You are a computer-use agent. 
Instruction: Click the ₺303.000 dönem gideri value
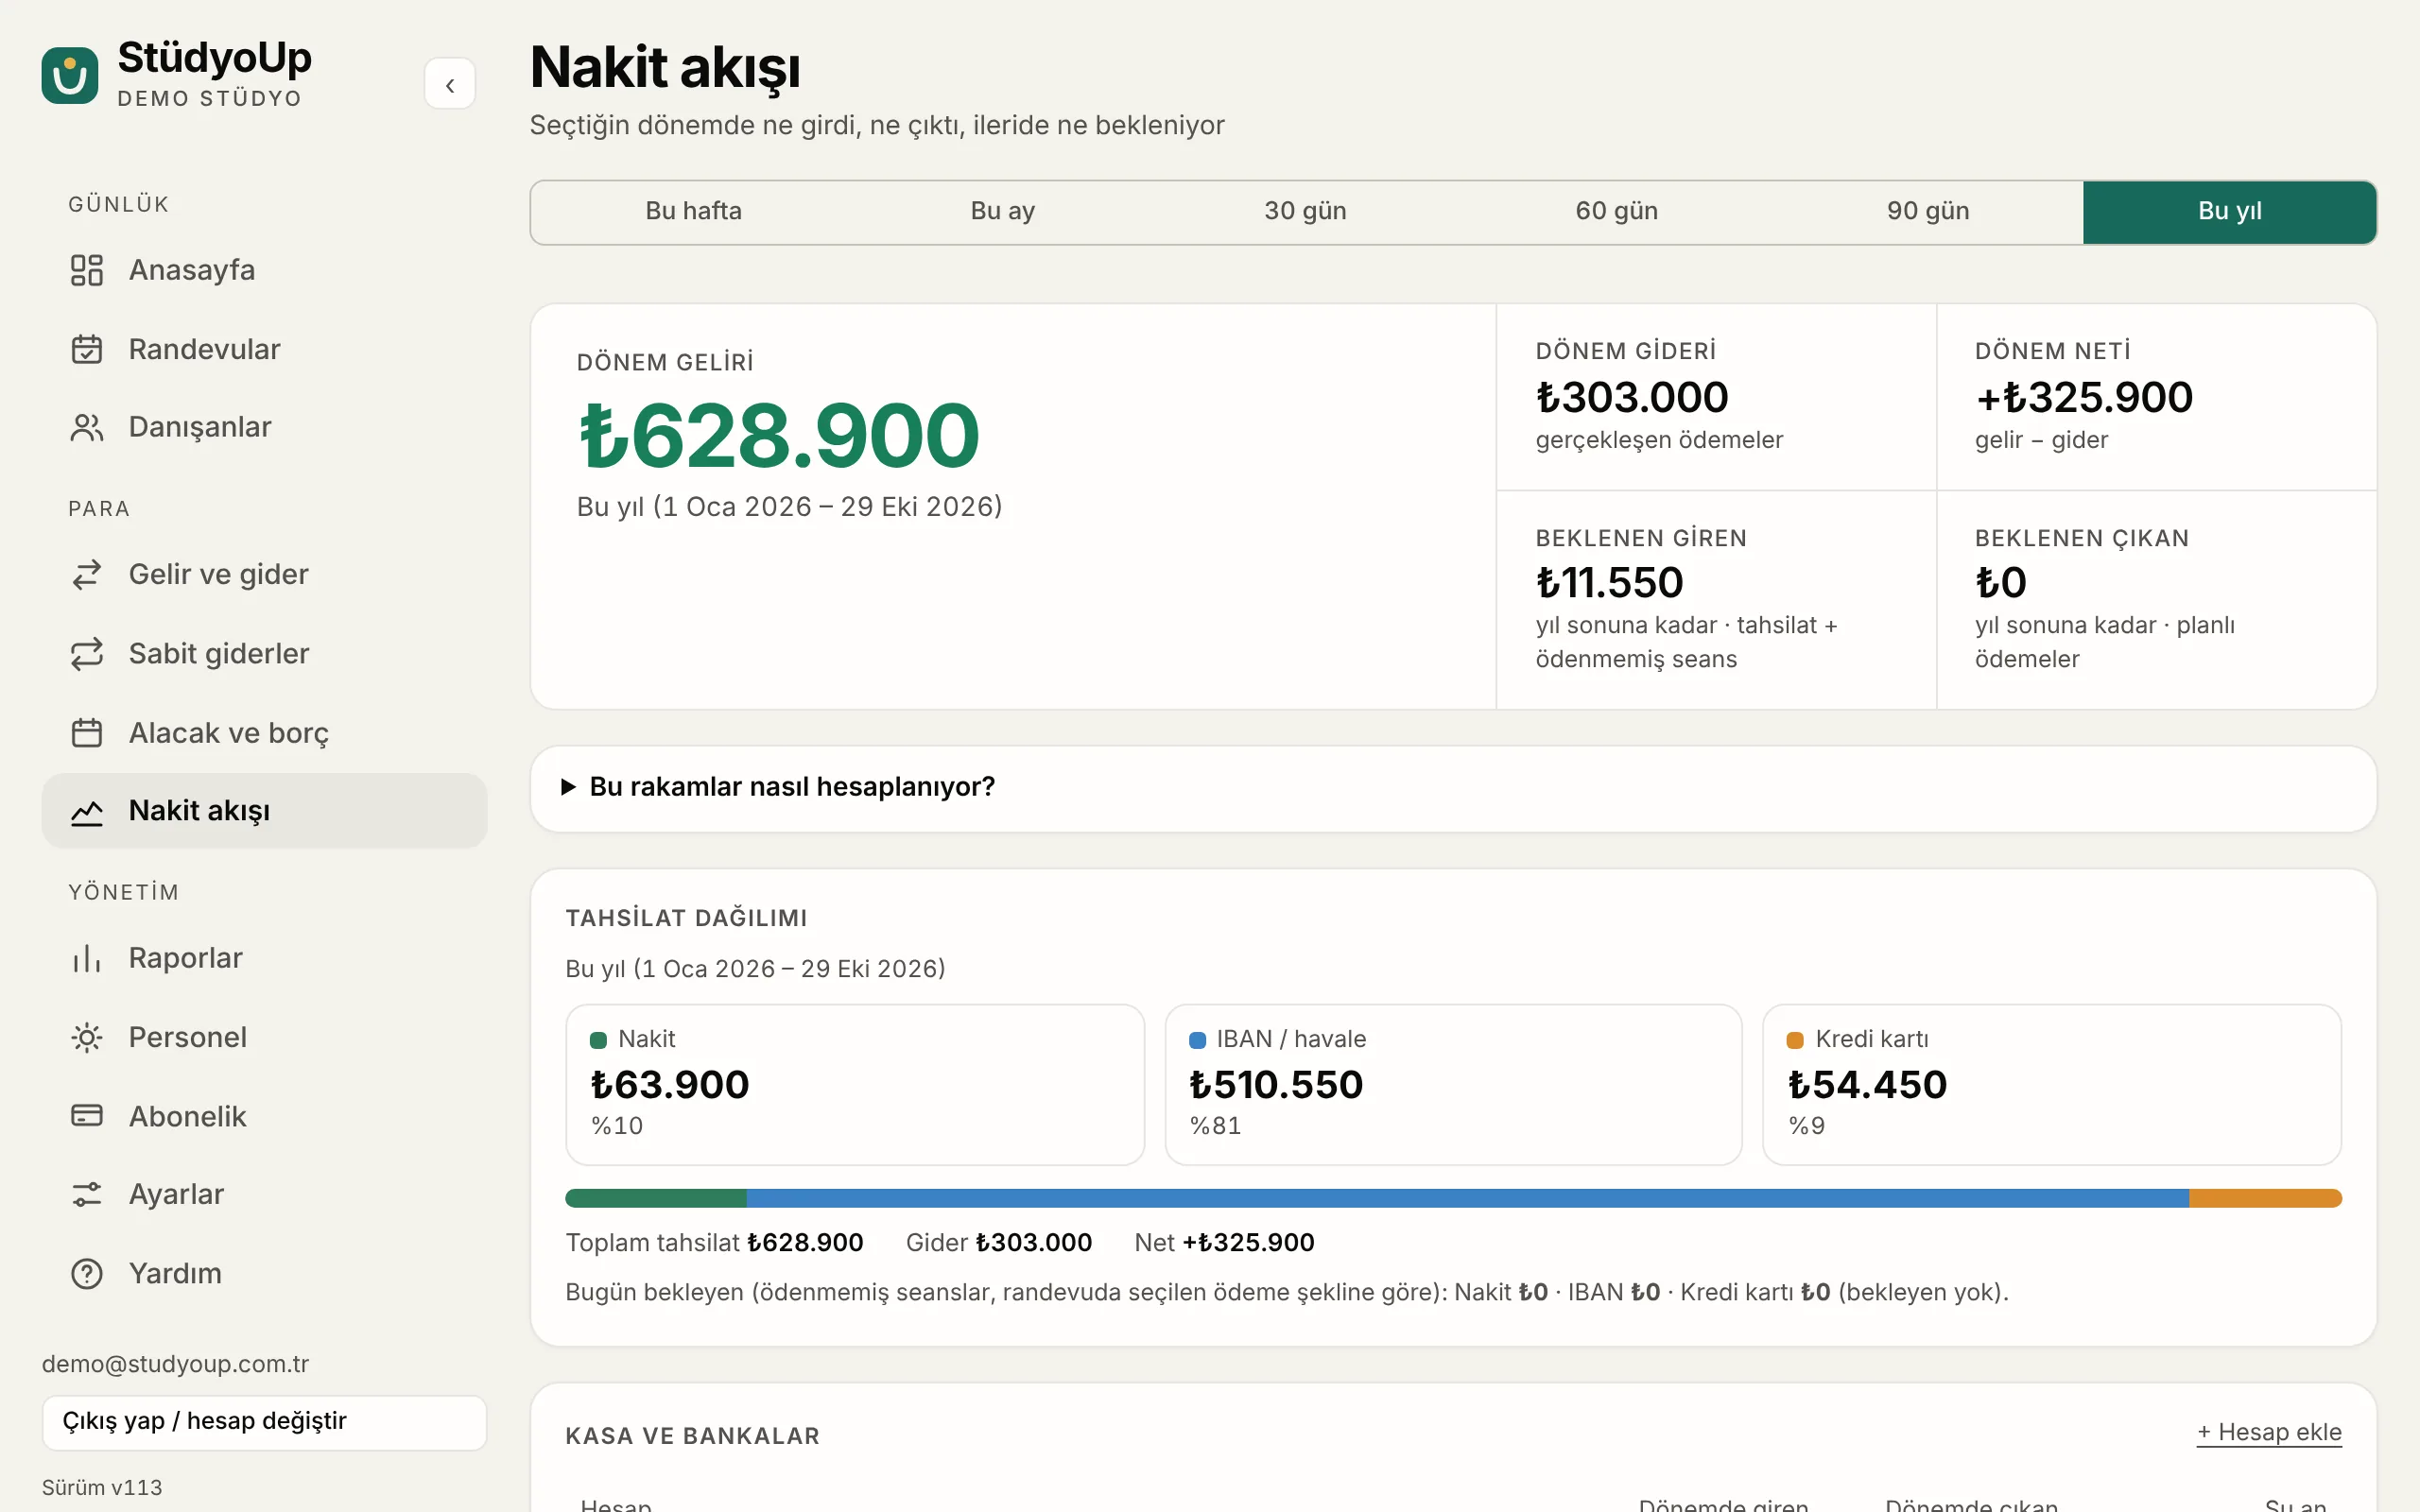coord(1632,398)
